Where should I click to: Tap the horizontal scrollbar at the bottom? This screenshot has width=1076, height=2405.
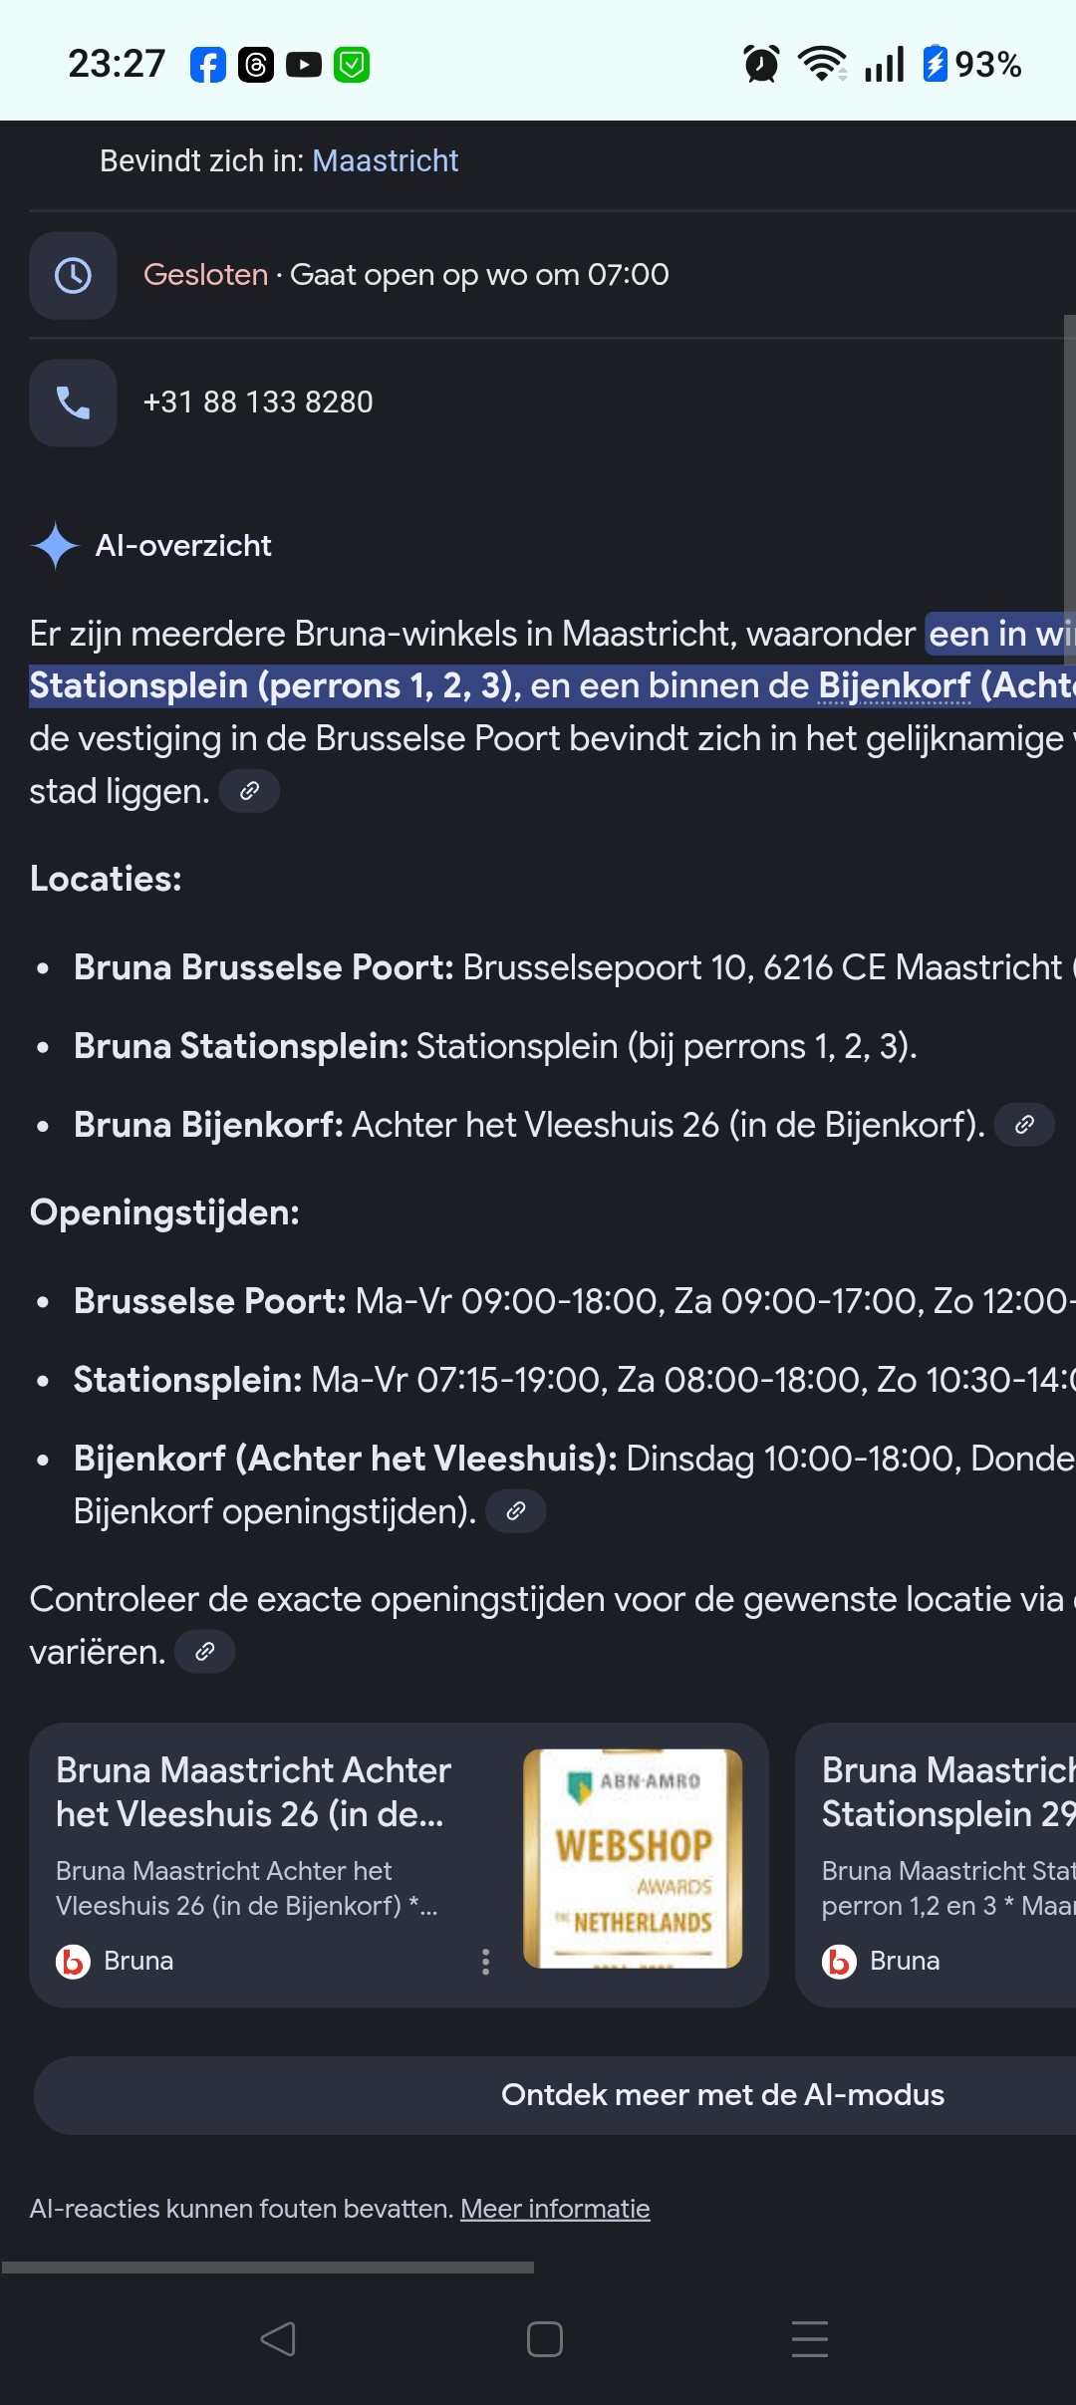(267, 2268)
